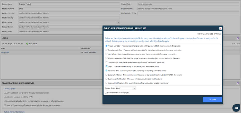Check Submission Notification permission

coord(107,79)
